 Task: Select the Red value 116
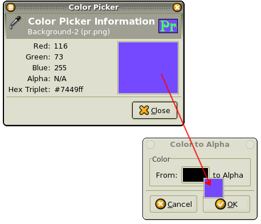(x=61, y=46)
